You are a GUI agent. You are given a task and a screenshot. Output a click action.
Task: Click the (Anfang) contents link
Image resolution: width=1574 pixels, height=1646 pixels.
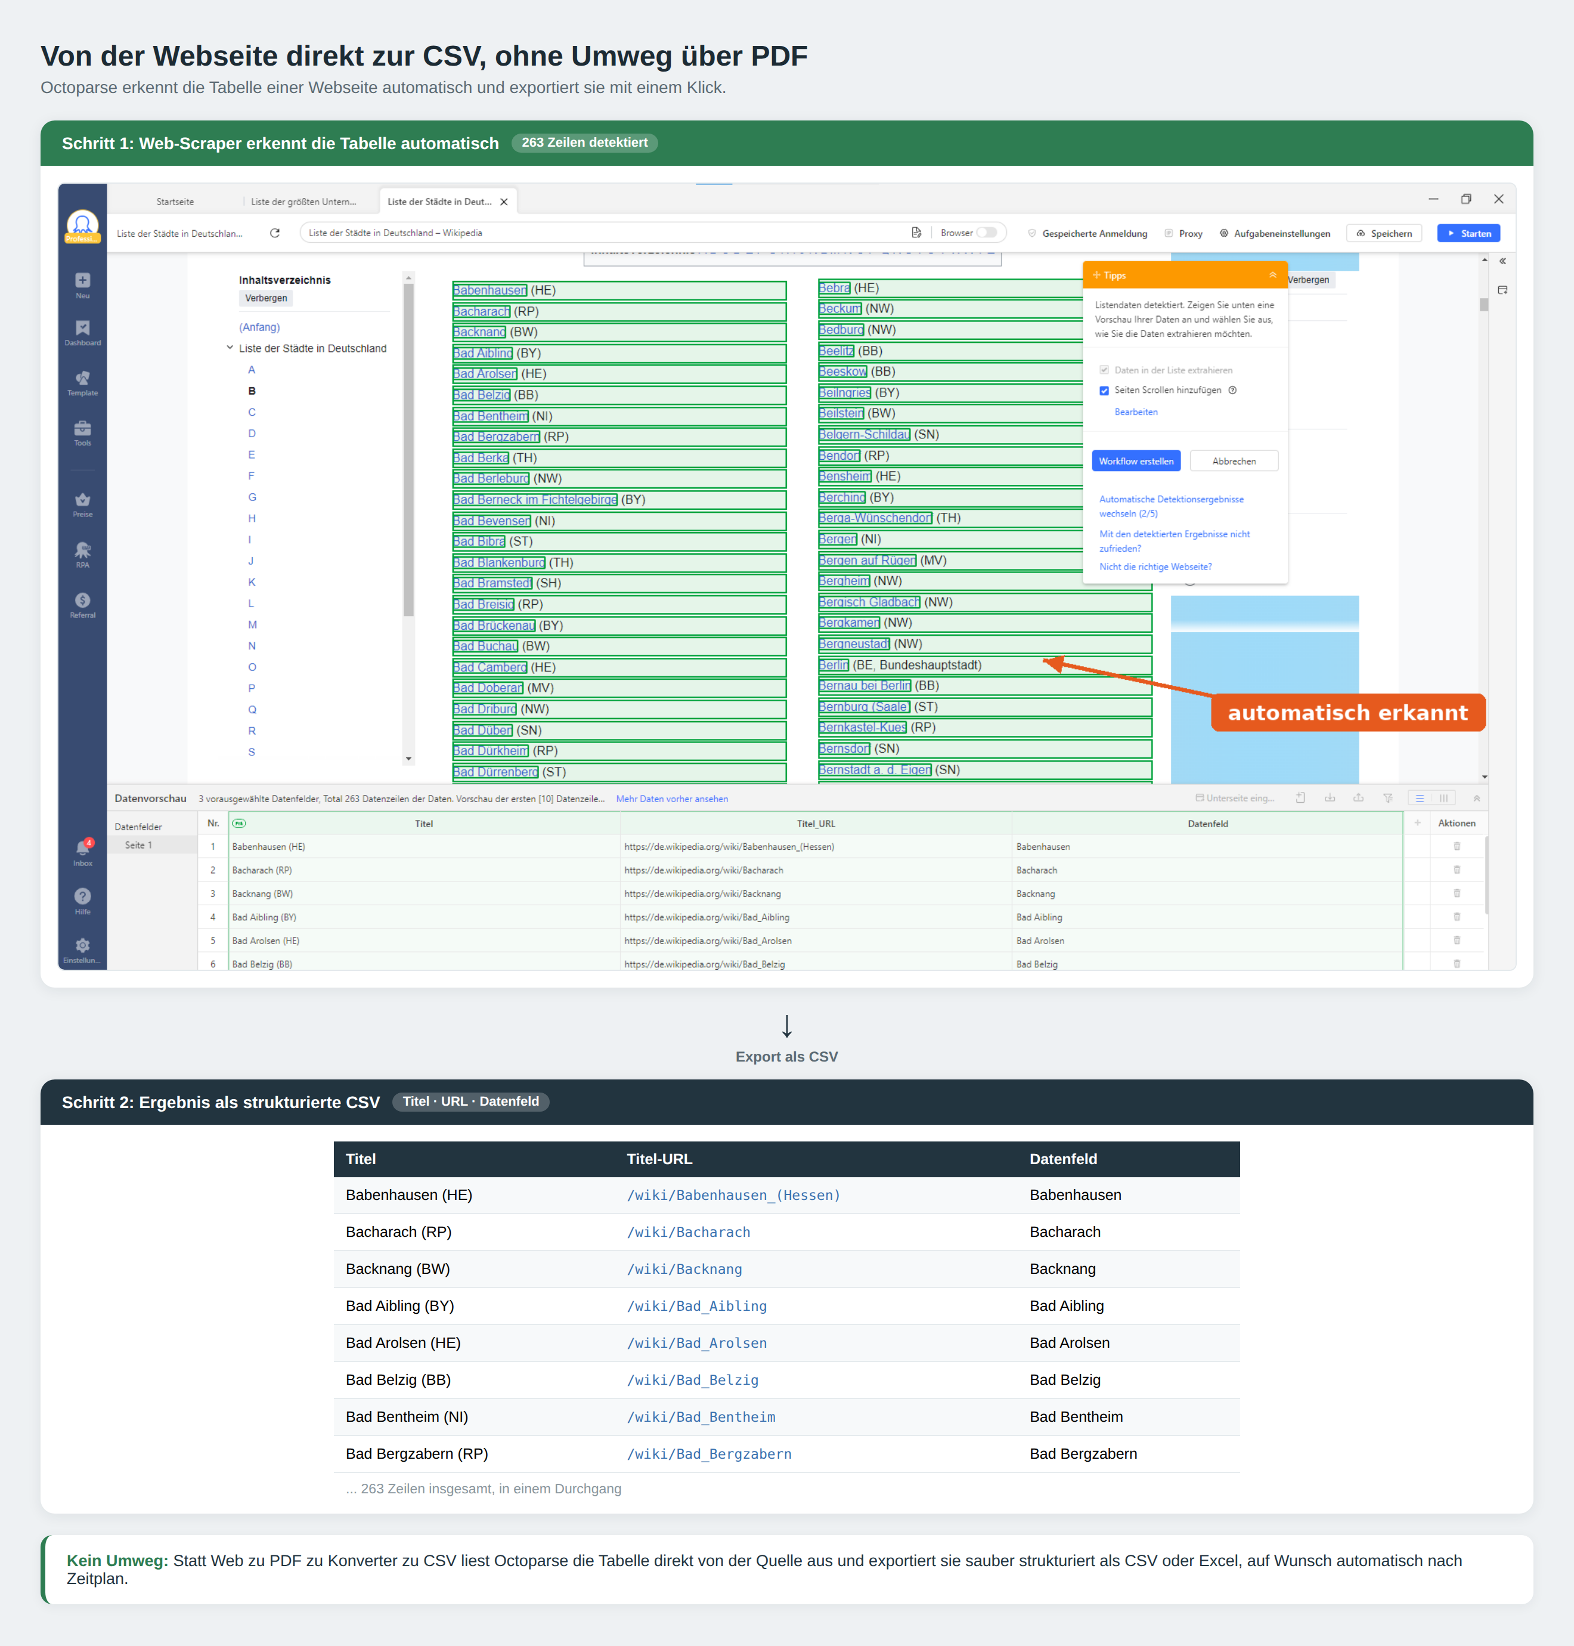259,327
